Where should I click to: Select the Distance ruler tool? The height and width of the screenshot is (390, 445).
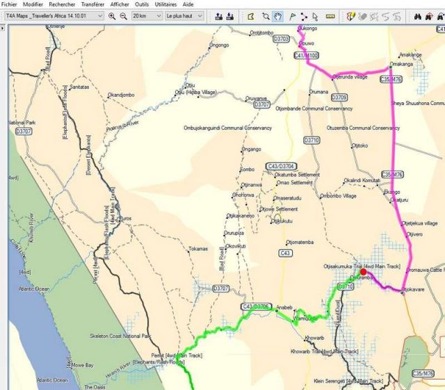point(330,17)
